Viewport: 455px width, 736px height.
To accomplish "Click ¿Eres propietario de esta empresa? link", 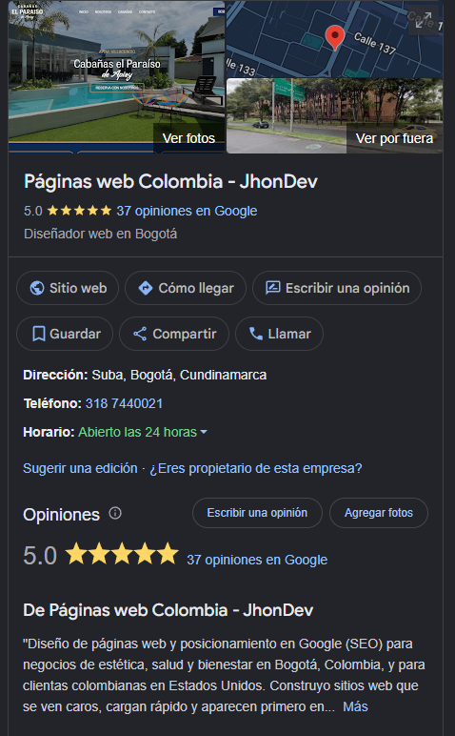I will point(255,468).
